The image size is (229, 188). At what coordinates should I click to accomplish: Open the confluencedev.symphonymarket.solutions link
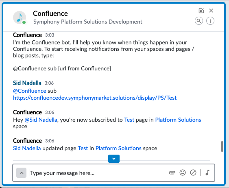click(95, 98)
